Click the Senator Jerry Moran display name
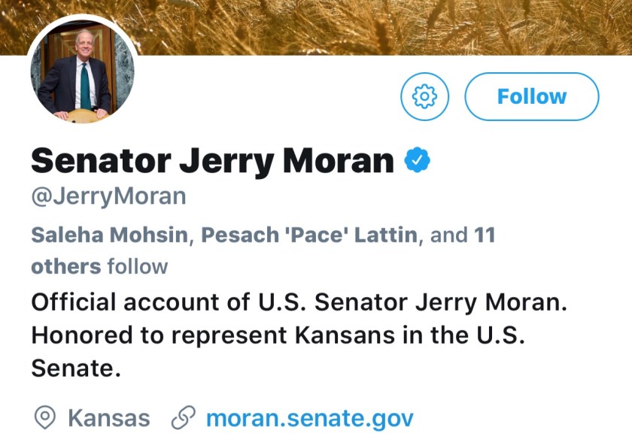 (x=213, y=160)
